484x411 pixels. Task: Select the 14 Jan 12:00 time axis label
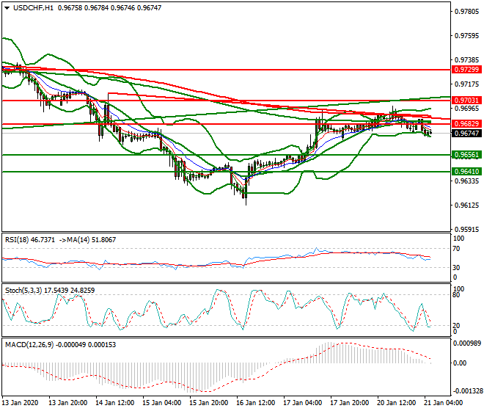(115, 403)
